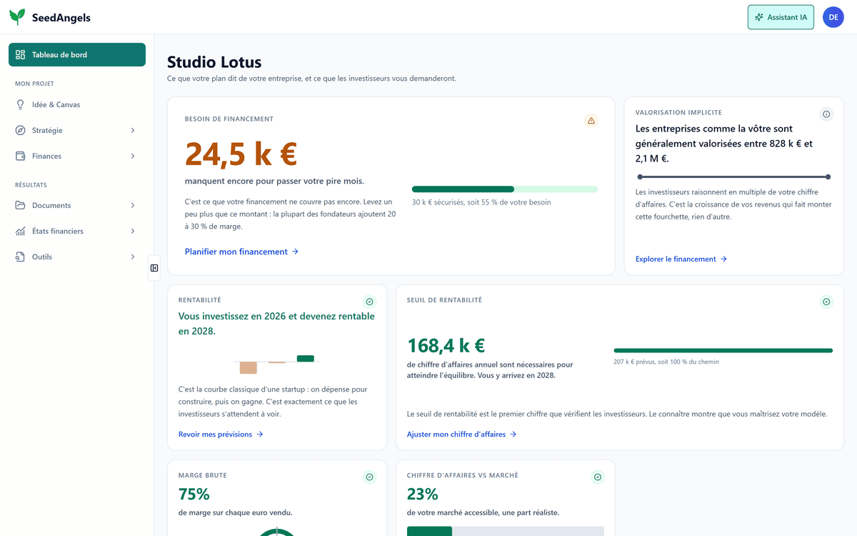Click the wallet icon beside Finances
Screen dimensions: 857x536
pyautogui.click(x=20, y=156)
